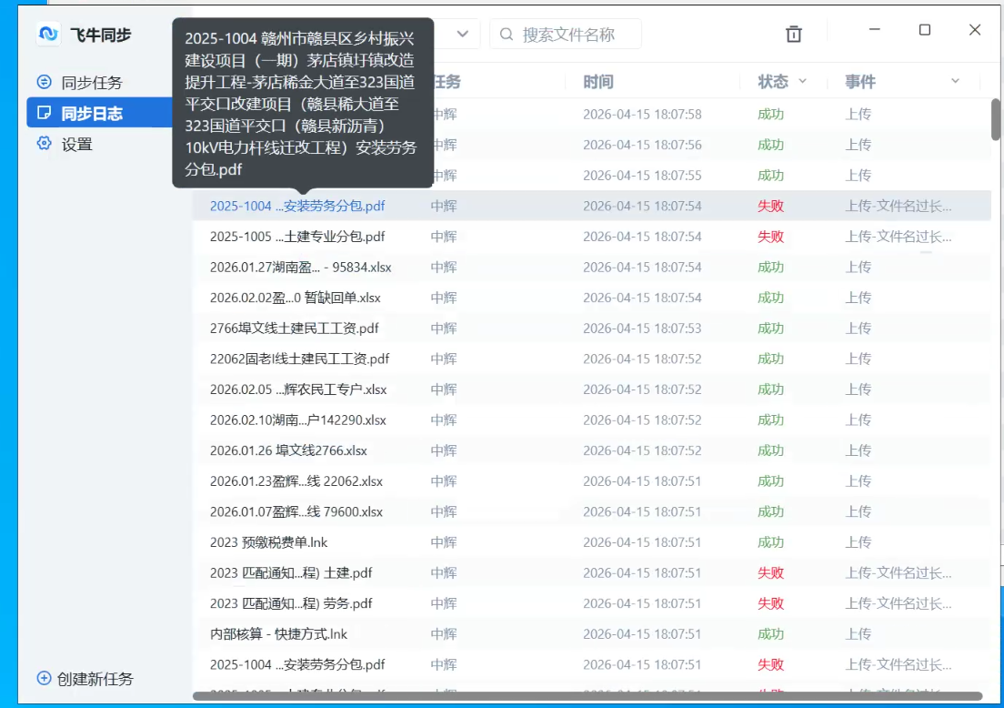Screen dimensions: 1004x708
Task: Click timestamp 2026-04-15 18:07:53
Action: [641, 328]
